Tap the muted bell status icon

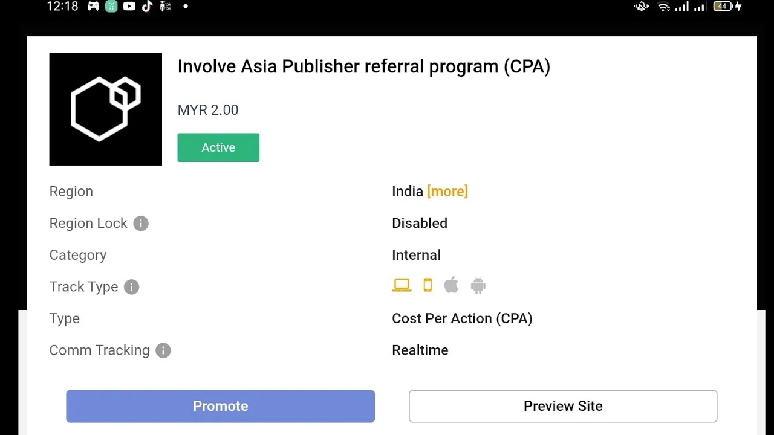tap(641, 7)
